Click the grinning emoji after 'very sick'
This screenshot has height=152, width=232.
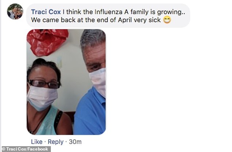click(x=167, y=20)
